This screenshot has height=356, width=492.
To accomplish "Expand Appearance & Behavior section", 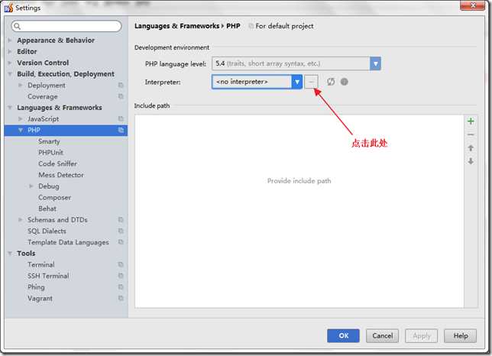I will coord(10,40).
